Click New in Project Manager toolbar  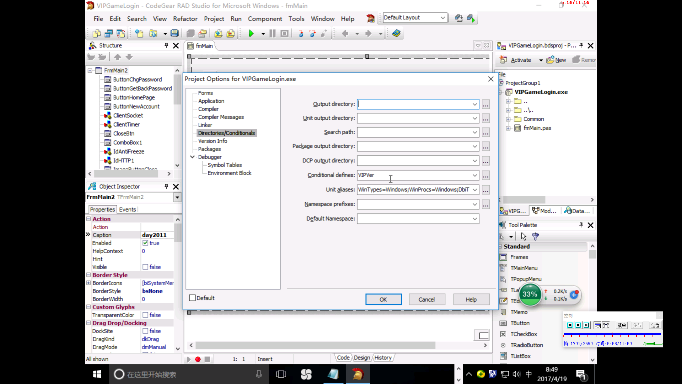(x=556, y=60)
